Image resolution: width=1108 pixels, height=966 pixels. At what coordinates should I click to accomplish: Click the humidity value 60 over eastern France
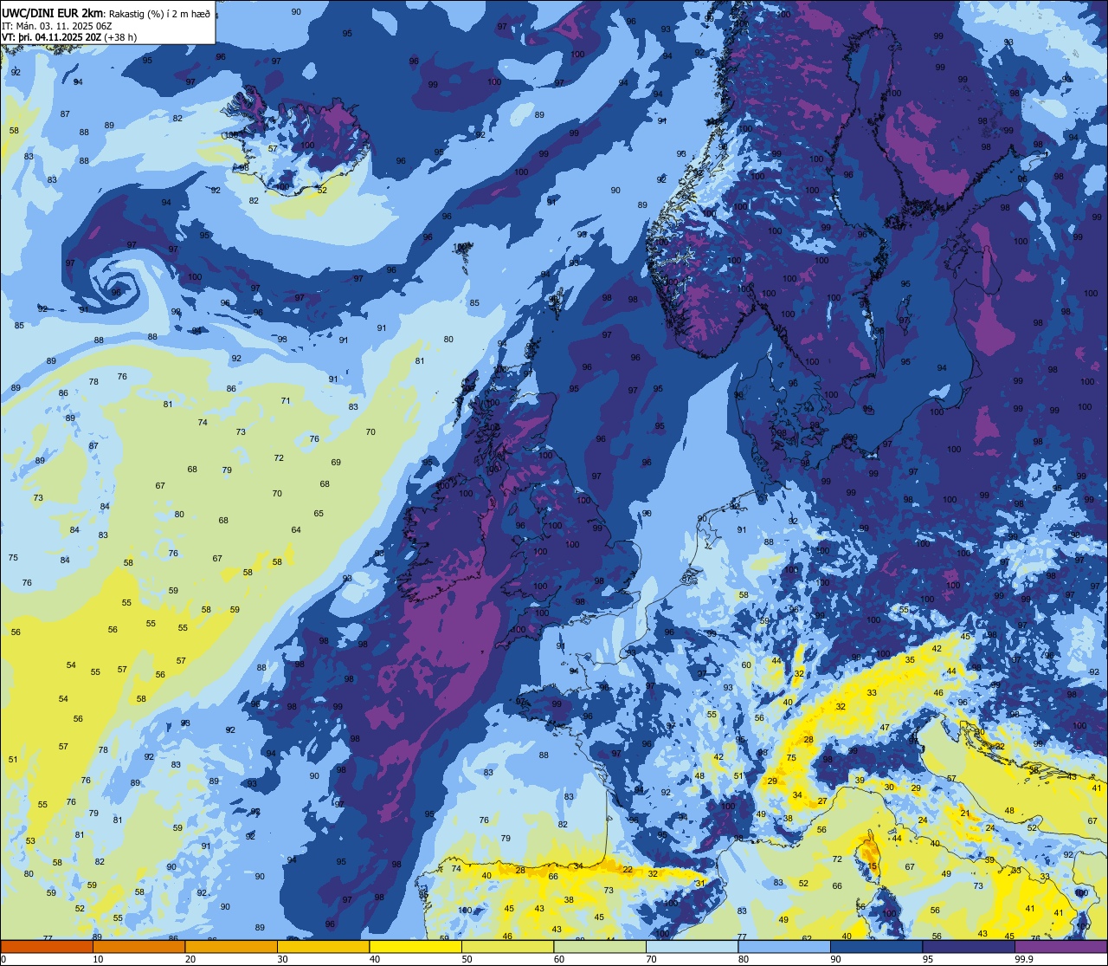click(746, 665)
